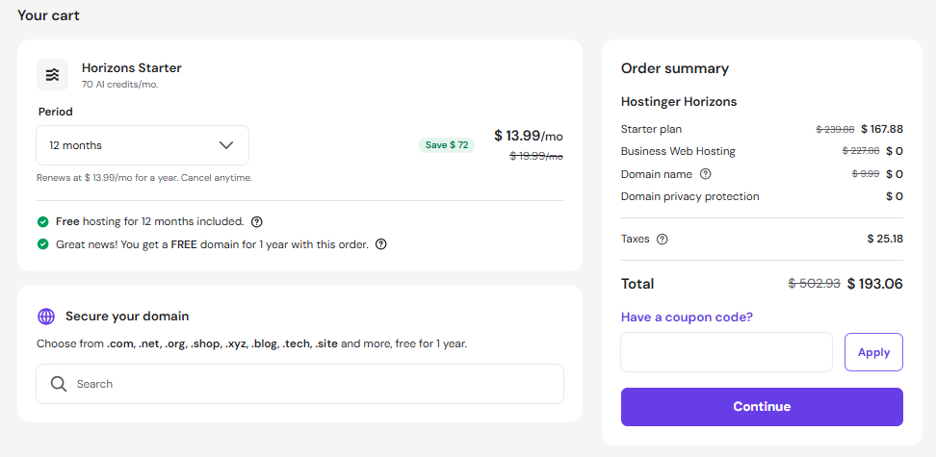Click the chevron arrow in Period selector
936x457 pixels.
click(226, 145)
